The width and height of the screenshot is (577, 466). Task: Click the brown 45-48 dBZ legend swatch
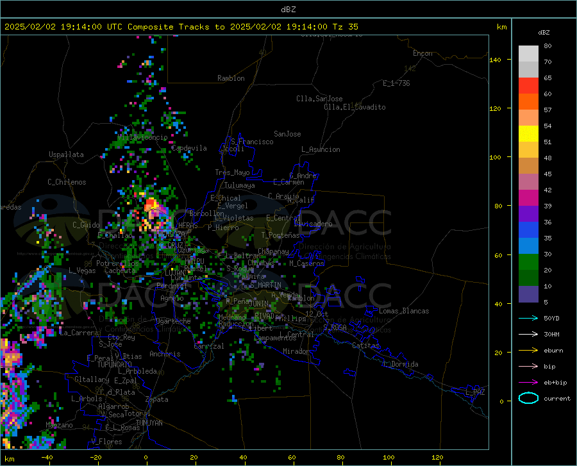[528, 166]
